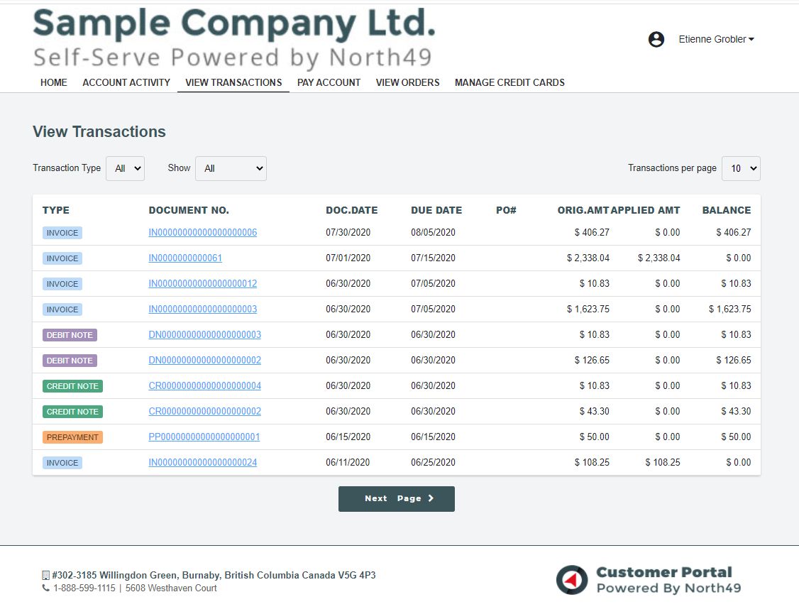Open prepayment PP00000000000000000001 document
Image resolution: width=799 pixels, height=614 pixels.
(204, 437)
